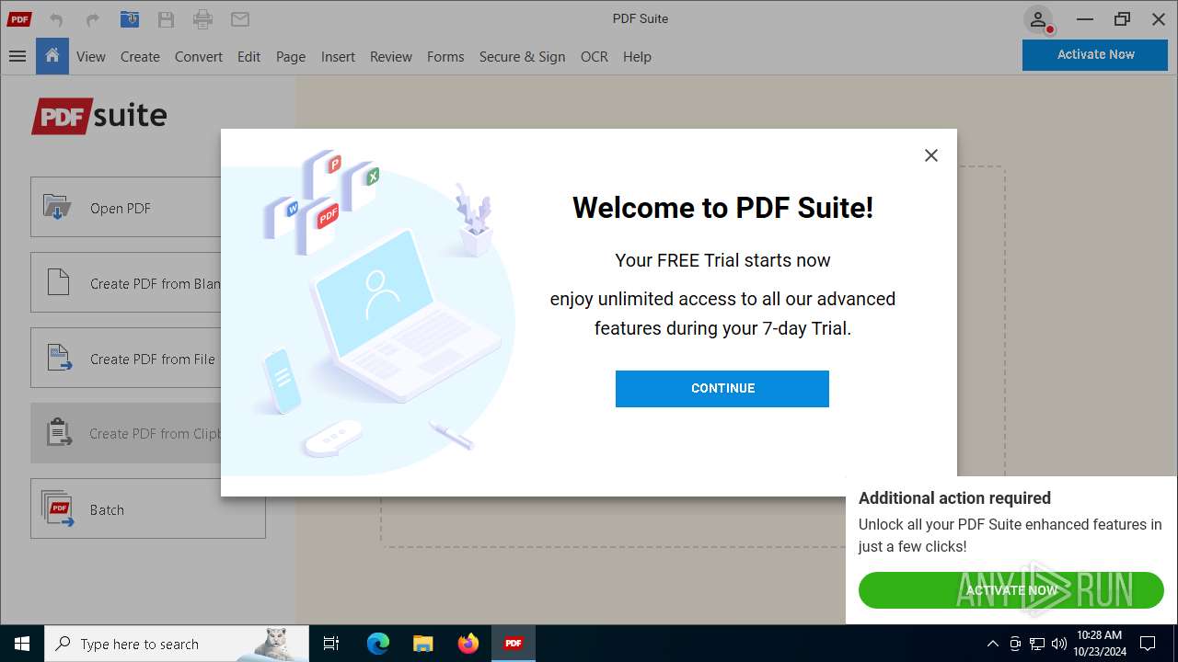Viewport: 1178px width, 662px height.
Task: Open the Page menu
Action: coord(291,56)
